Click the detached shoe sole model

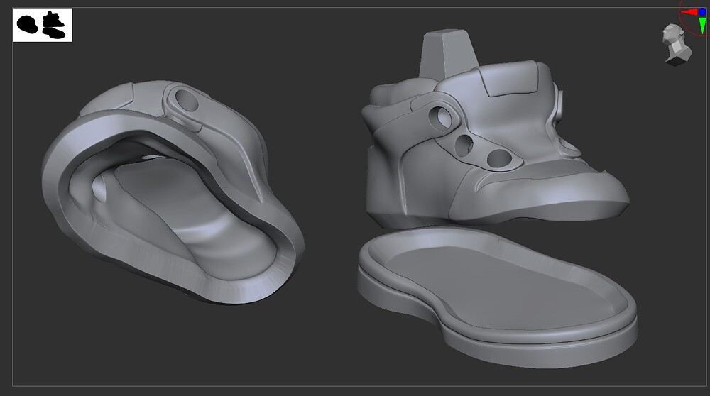(497, 296)
